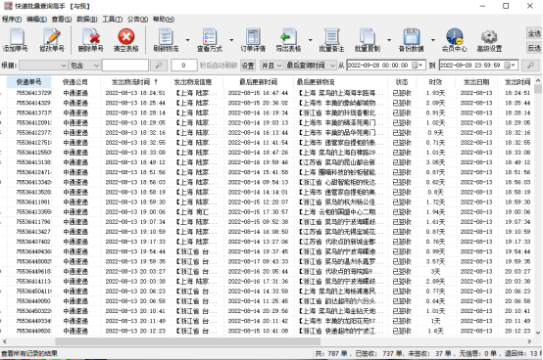This screenshot has width=543, height=360.
Task: Sort by the 发出日期 column header
Action: click(x=476, y=82)
